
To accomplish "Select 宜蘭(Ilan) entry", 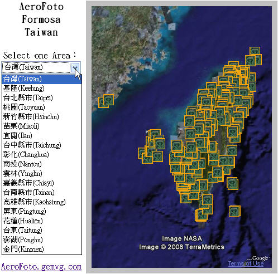I will click(x=41, y=136).
